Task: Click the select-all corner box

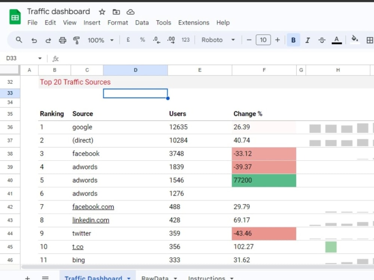Action: 10,70
